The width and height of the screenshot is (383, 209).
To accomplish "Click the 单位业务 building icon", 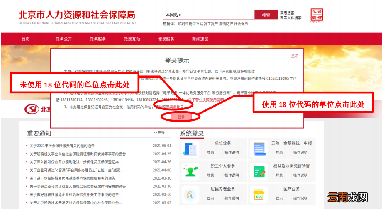I will [190, 149].
